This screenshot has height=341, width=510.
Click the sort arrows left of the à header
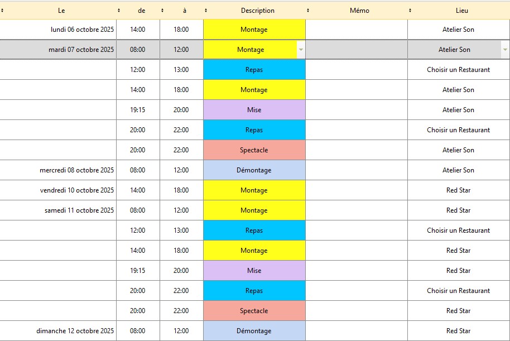162,11
